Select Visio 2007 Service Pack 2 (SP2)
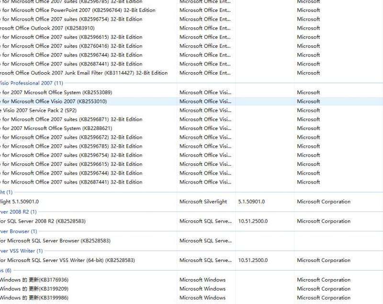 click(x=38, y=110)
